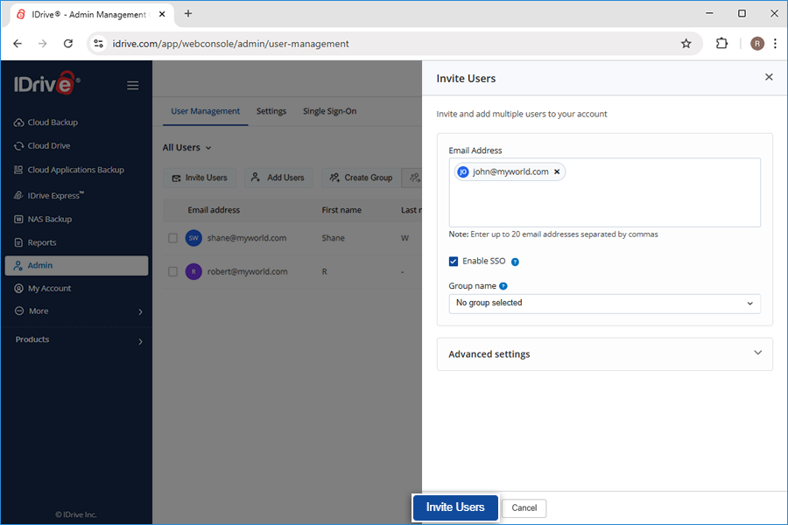
Task: Switch to User Management tab
Action: [x=205, y=111]
